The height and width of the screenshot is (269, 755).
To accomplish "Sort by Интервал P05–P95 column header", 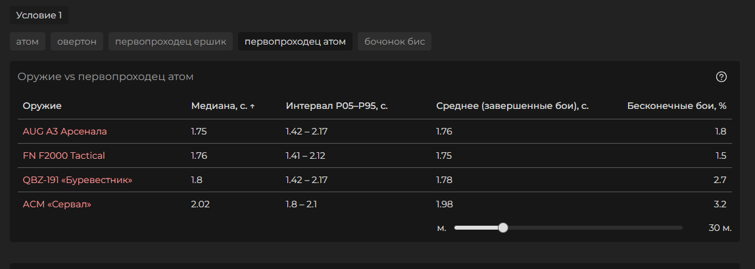I will point(337,106).
